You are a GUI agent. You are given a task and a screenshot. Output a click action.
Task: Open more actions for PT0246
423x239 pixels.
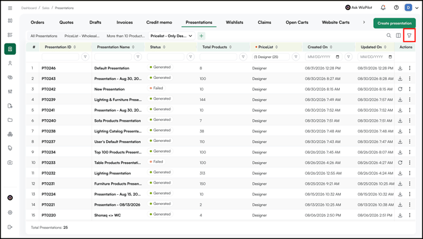point(410,68)
